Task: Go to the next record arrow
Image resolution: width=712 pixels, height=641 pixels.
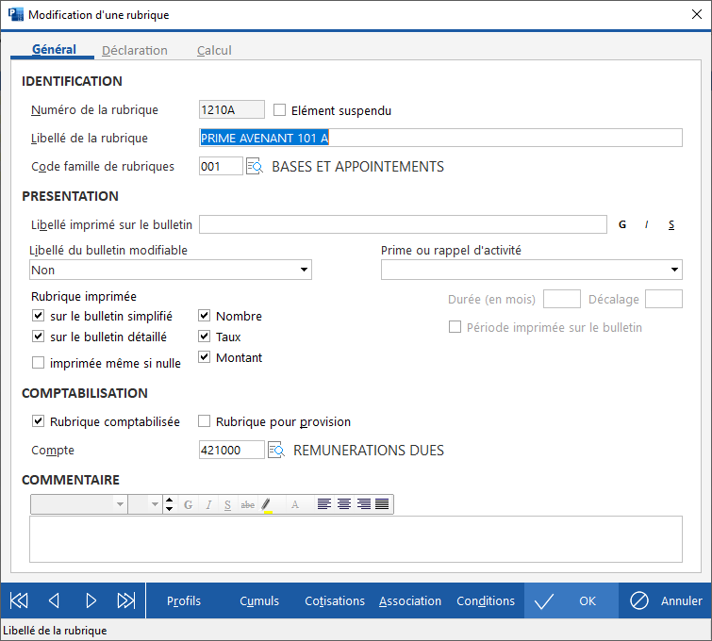Action: coord(91,600)
